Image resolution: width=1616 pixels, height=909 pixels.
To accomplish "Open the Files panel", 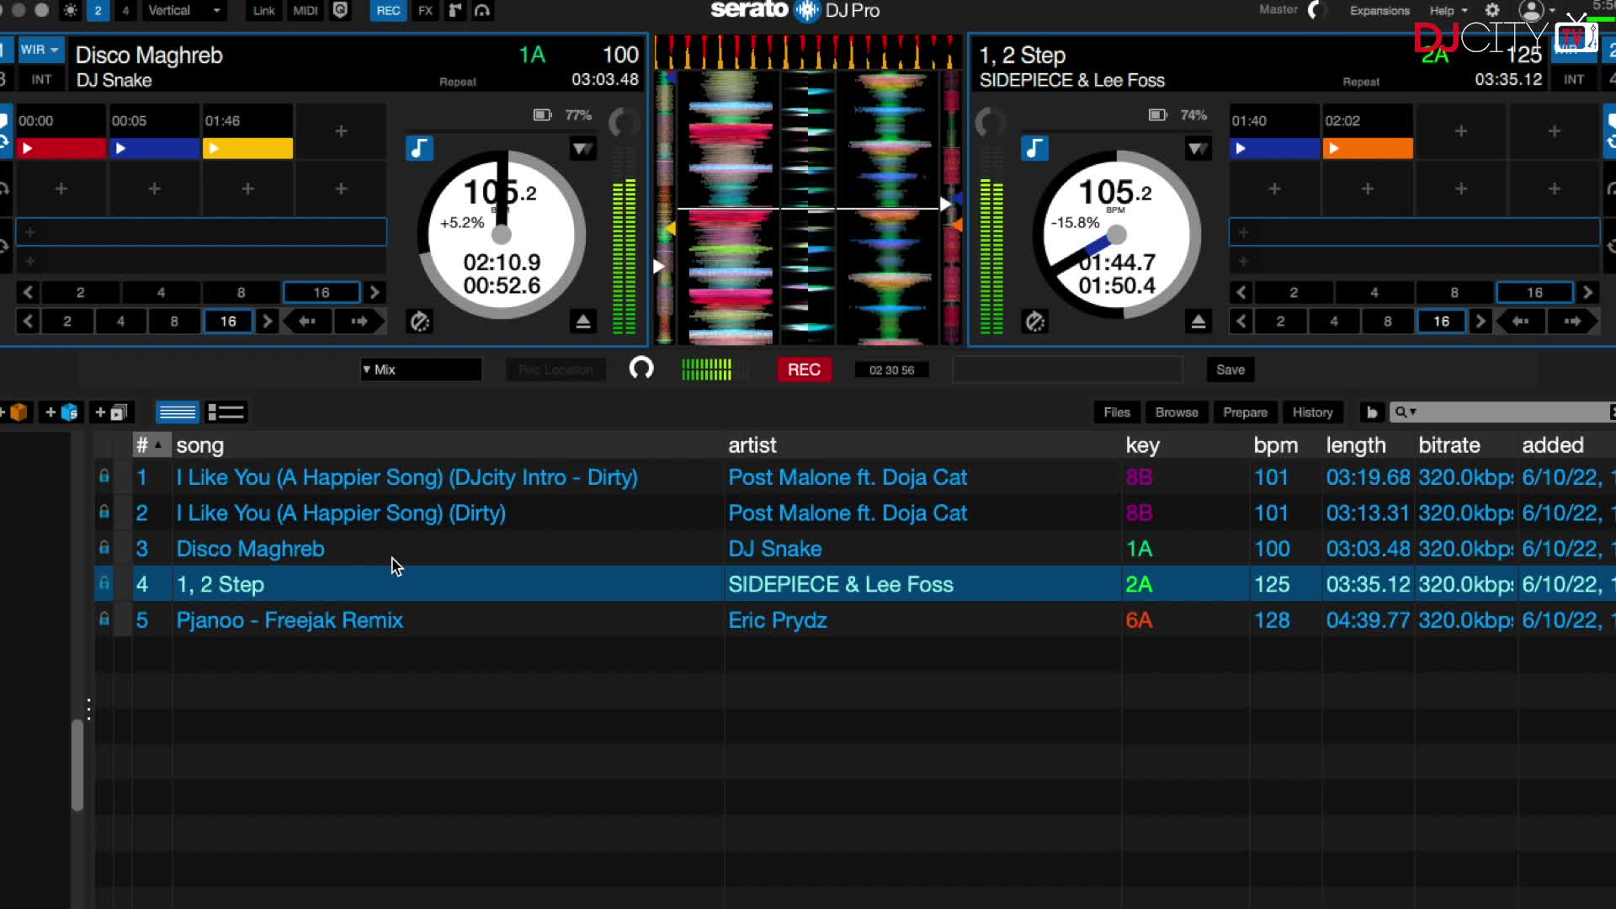I will 1117,412.
